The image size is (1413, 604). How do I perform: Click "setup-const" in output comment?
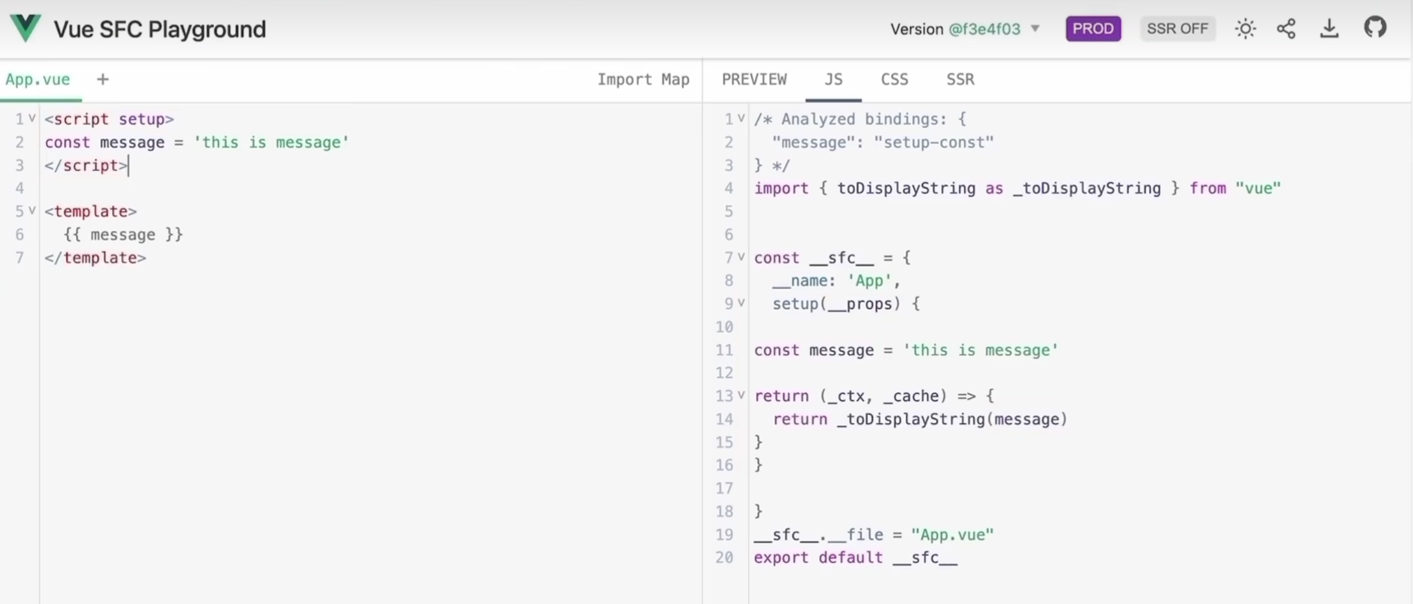click(x=934, y=142)
